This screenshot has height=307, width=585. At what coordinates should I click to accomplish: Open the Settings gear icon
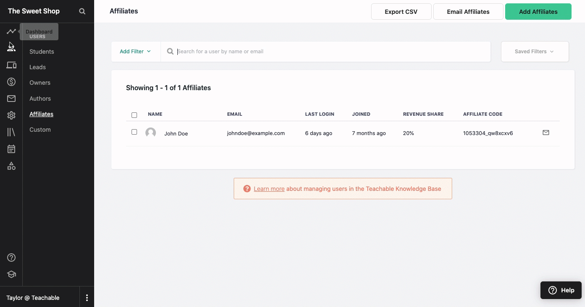[11, 115]
